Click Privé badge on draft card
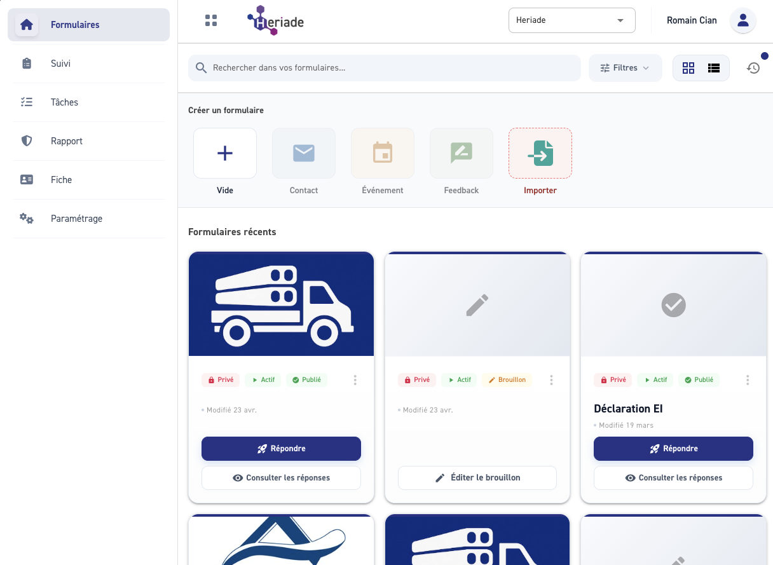The width and height of the screenshot is (773, 565). click(417, 380)
